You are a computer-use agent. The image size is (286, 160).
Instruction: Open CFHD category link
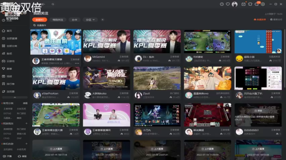(x=6, y=138)
